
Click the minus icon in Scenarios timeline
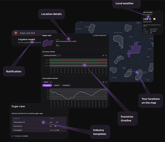click(x=106, y=55)
